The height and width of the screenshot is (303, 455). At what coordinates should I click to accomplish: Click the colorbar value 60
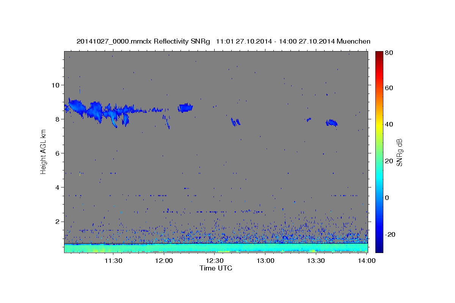389,88
